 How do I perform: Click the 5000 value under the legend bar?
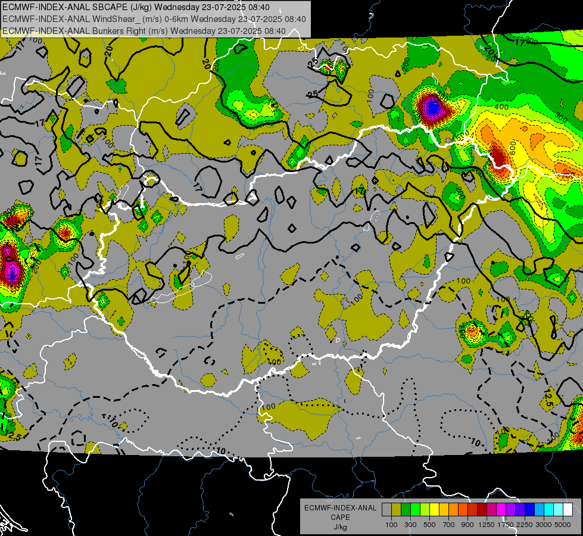click(x=563, y=525)
